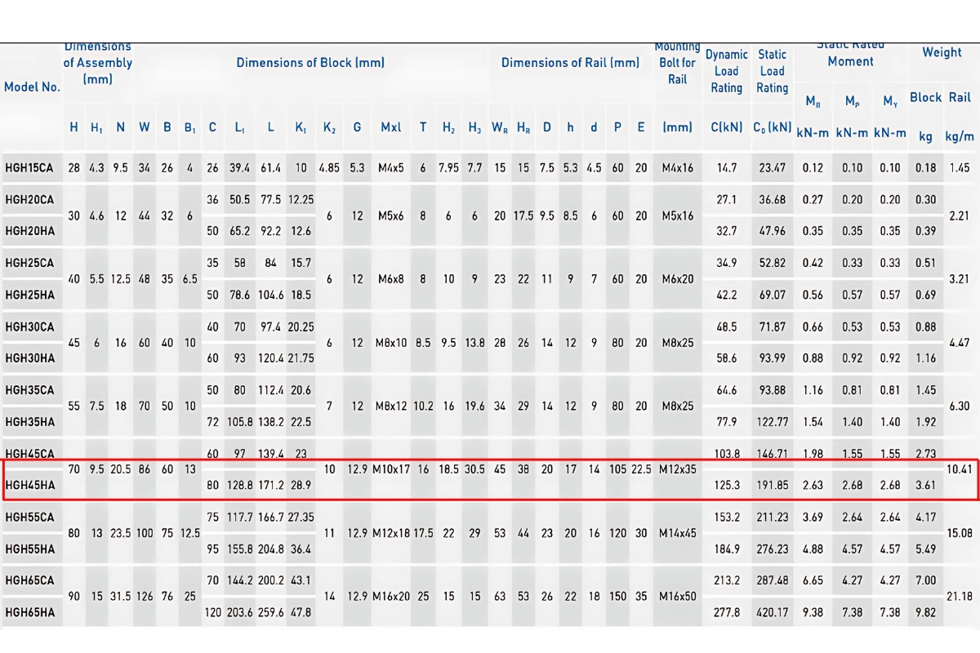Click the M12x35 mounting bolt cell
980x653 pixels.
point(678,469)
